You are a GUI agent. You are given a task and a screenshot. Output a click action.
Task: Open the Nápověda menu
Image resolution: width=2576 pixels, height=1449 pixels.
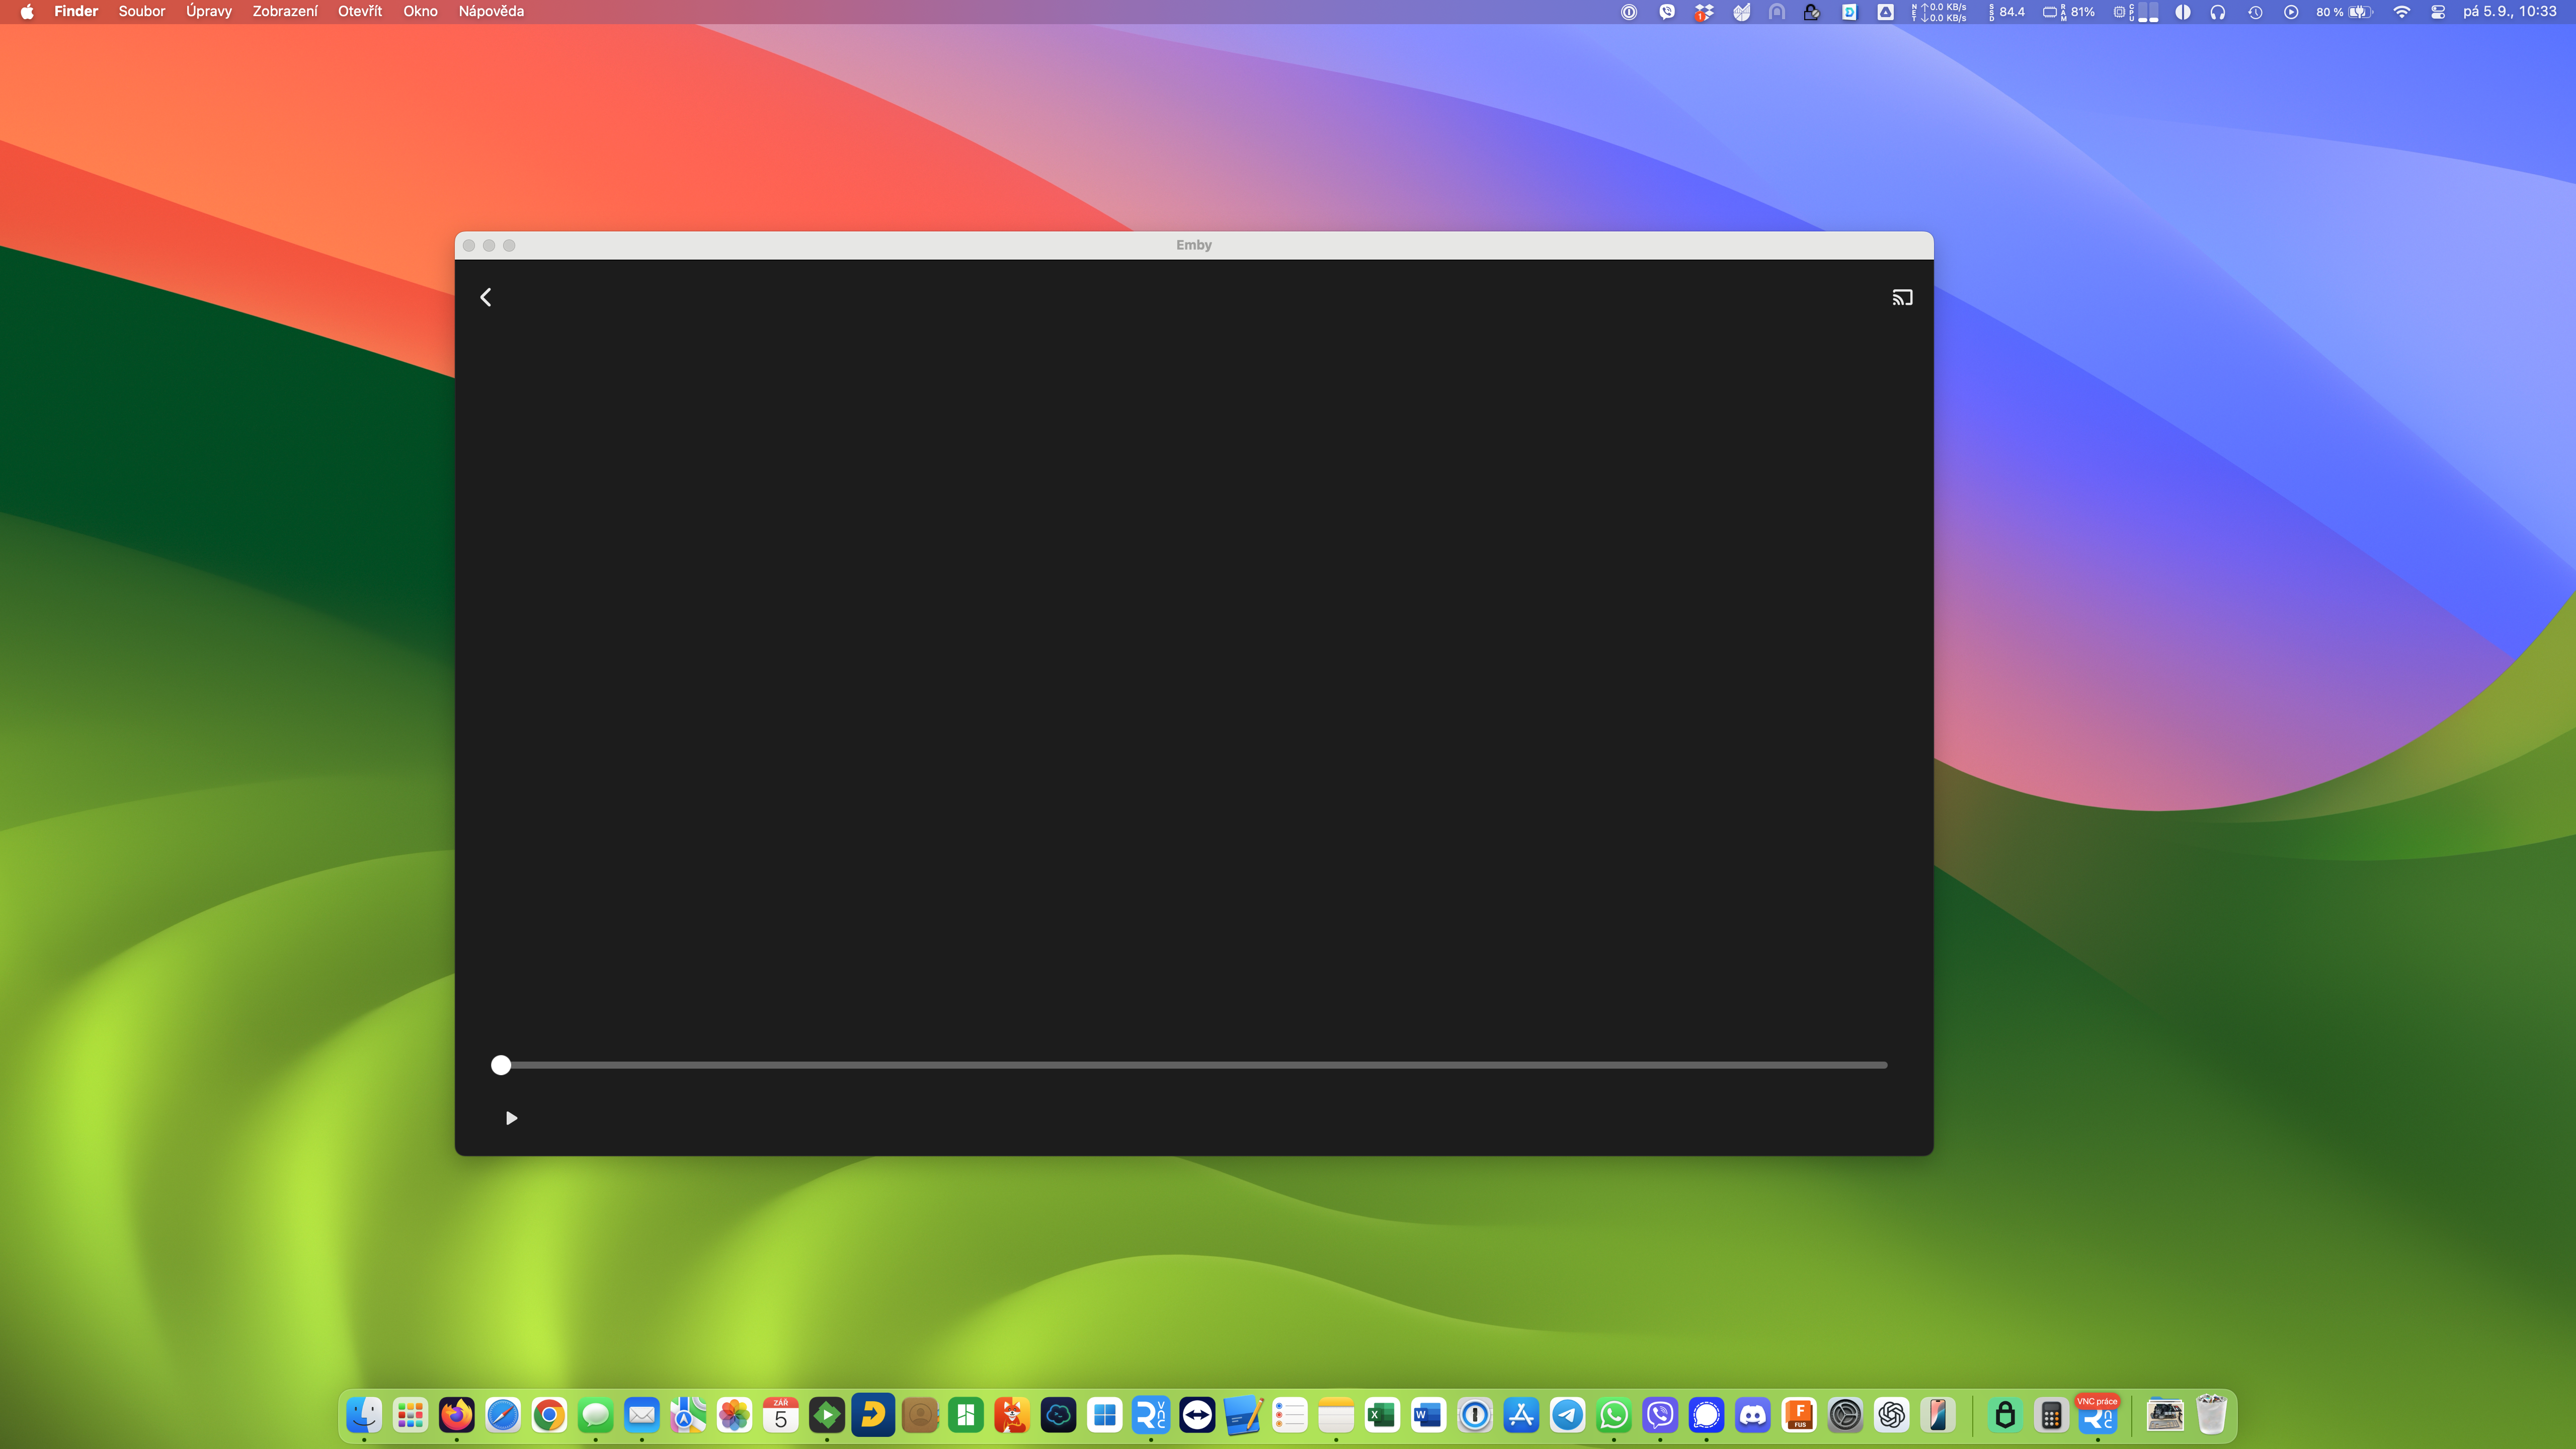pos(491,11)
